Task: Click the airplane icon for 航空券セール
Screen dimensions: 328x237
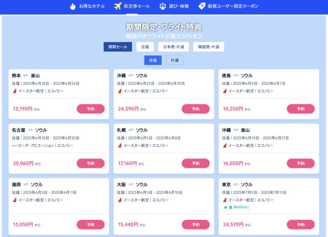Action: point(118,6)
